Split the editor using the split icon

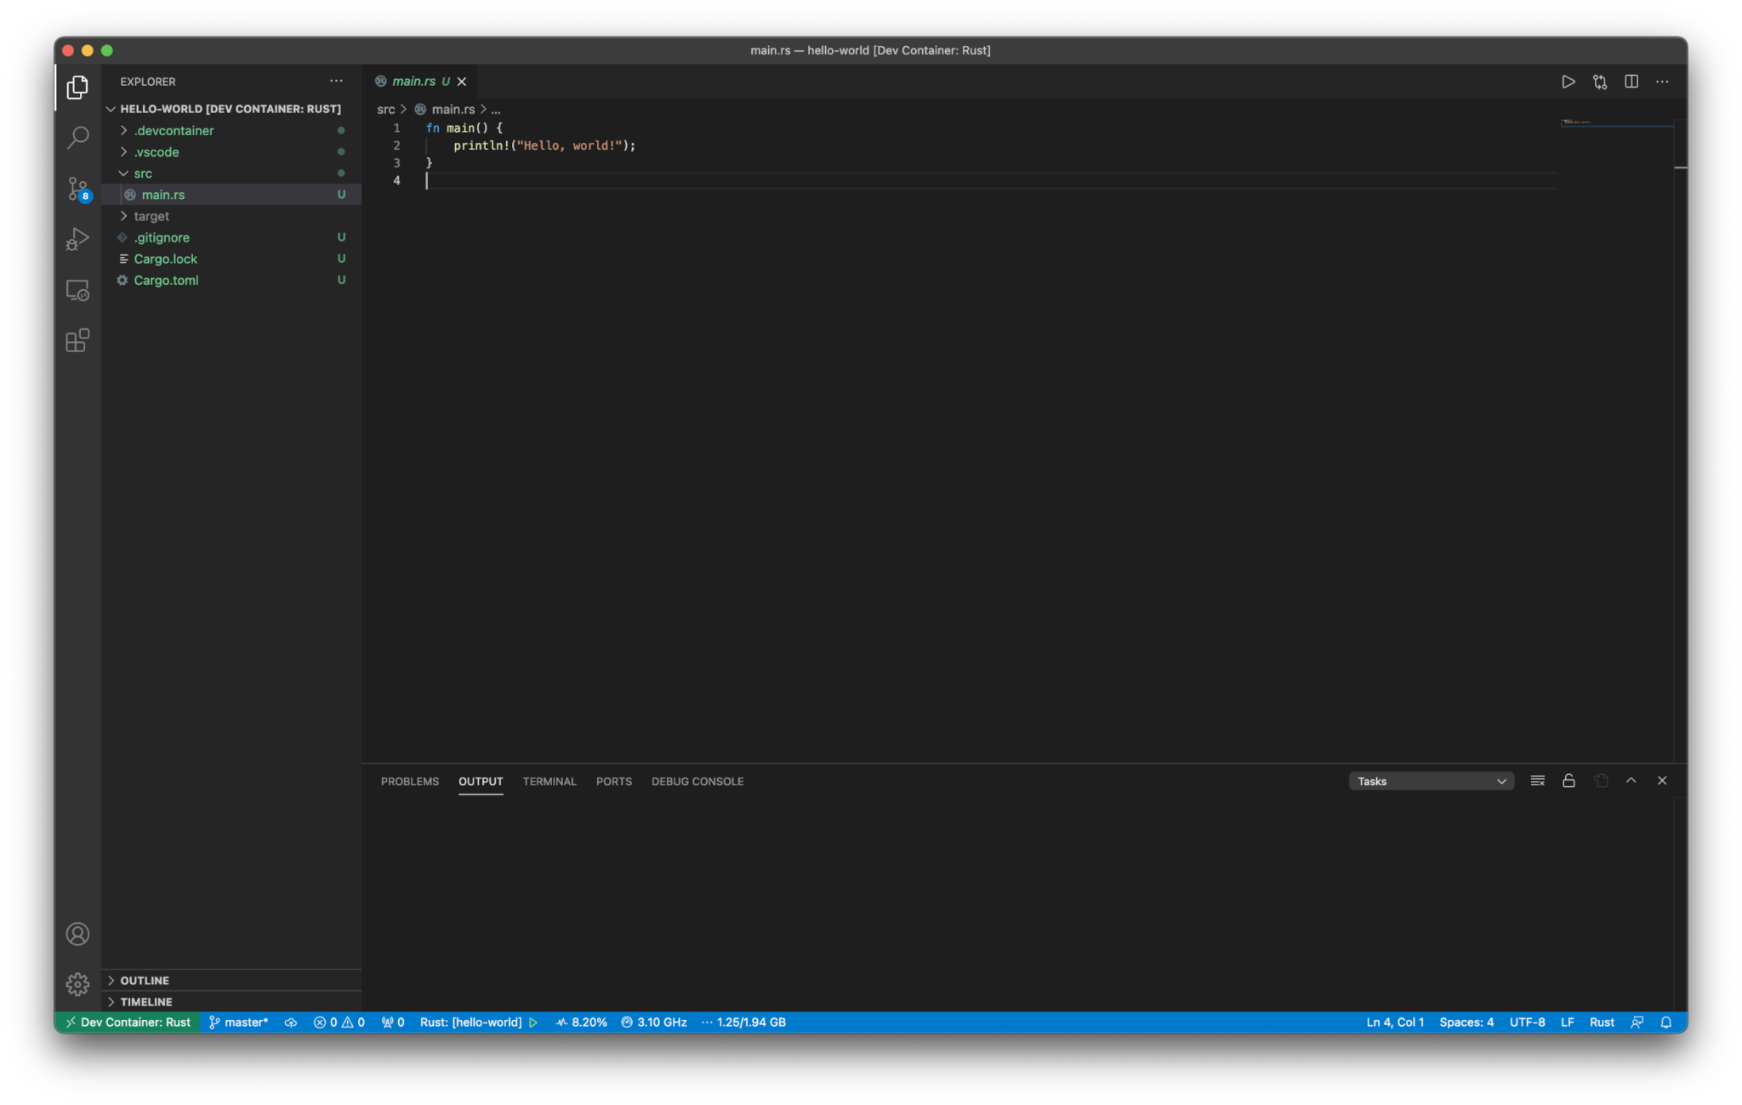pyautogui.click(x=1631, y=81)
